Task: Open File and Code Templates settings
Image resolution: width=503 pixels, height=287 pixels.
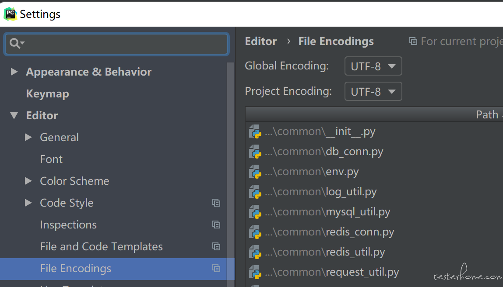Action: point(102,246)
